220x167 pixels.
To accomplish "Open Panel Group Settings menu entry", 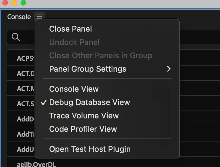I will pos(88,69).
